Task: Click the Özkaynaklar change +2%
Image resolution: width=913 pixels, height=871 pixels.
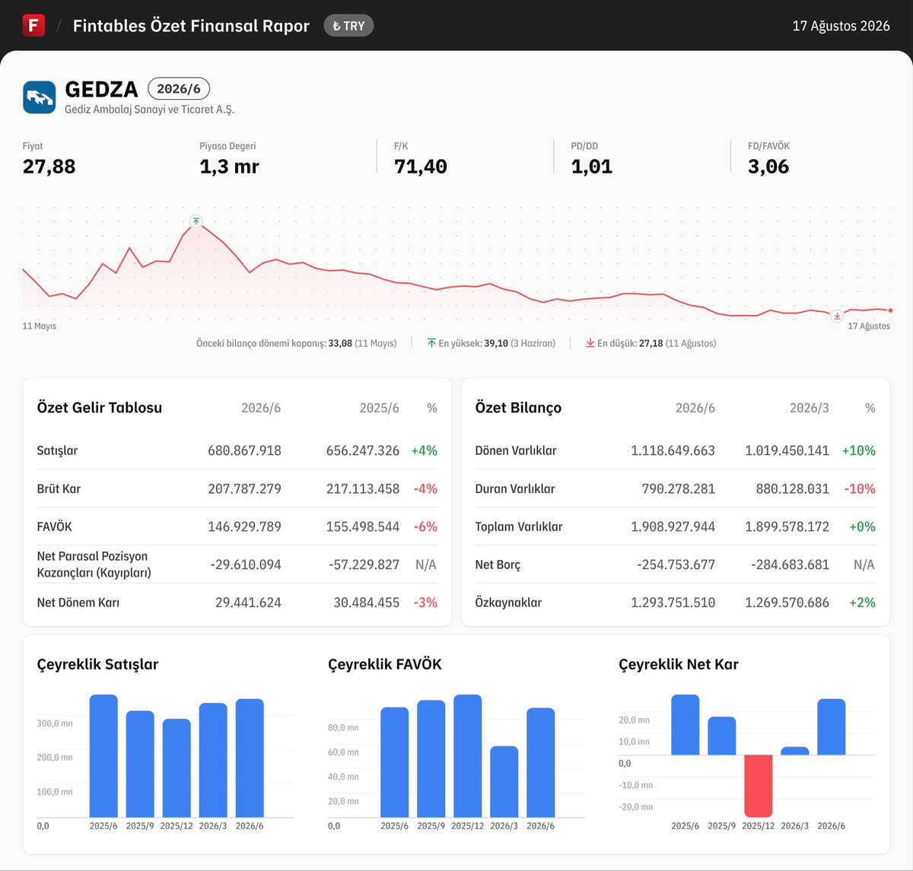Action: [x=862, y=602]
